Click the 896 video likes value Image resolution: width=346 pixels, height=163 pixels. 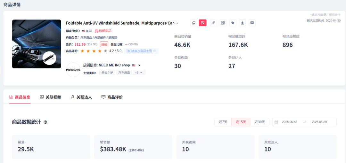287,45
